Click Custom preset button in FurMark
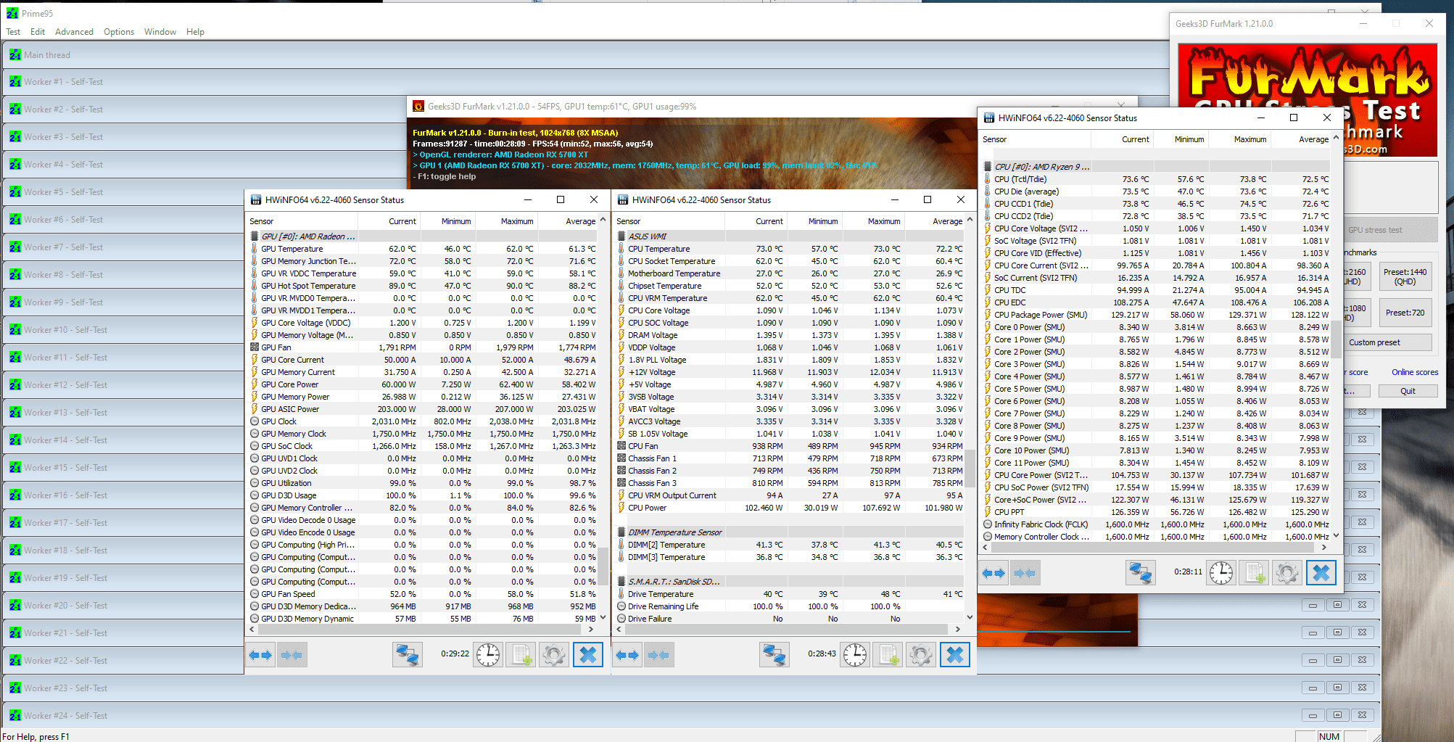This screenshot has height=742, width=1454. pos(1388,342)
